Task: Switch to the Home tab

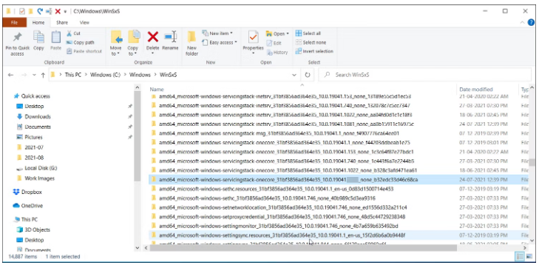Action: click(38, 22)
